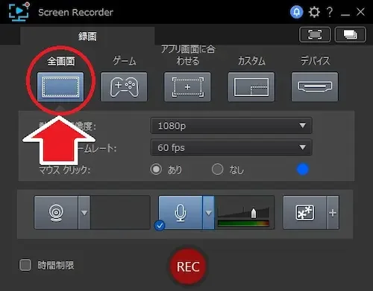The height and width of the screenshot is (291, 373).
Task: Toggle the microphone recording button
Action: (181, 212)
